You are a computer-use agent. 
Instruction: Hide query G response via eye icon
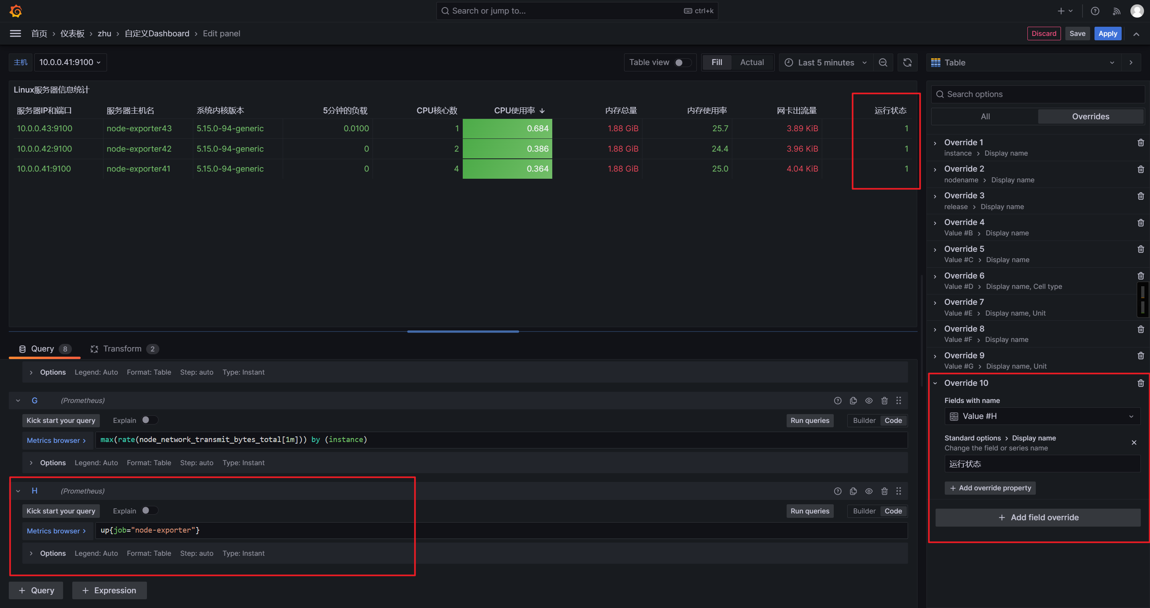tap(868, 401)
